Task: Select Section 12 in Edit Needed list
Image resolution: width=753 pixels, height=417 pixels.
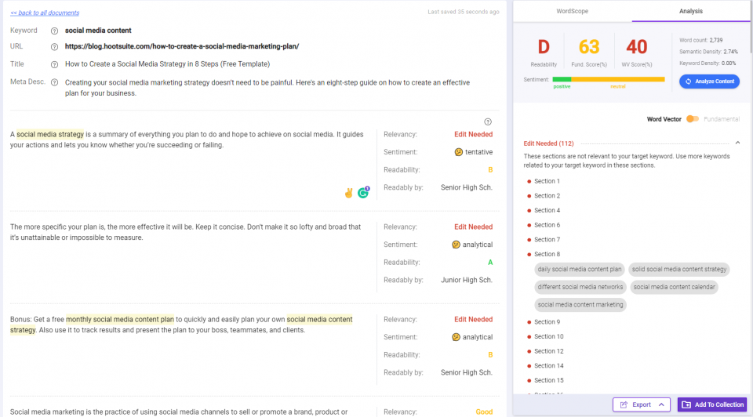Action: pyautogui.click(x=549, y=351)
